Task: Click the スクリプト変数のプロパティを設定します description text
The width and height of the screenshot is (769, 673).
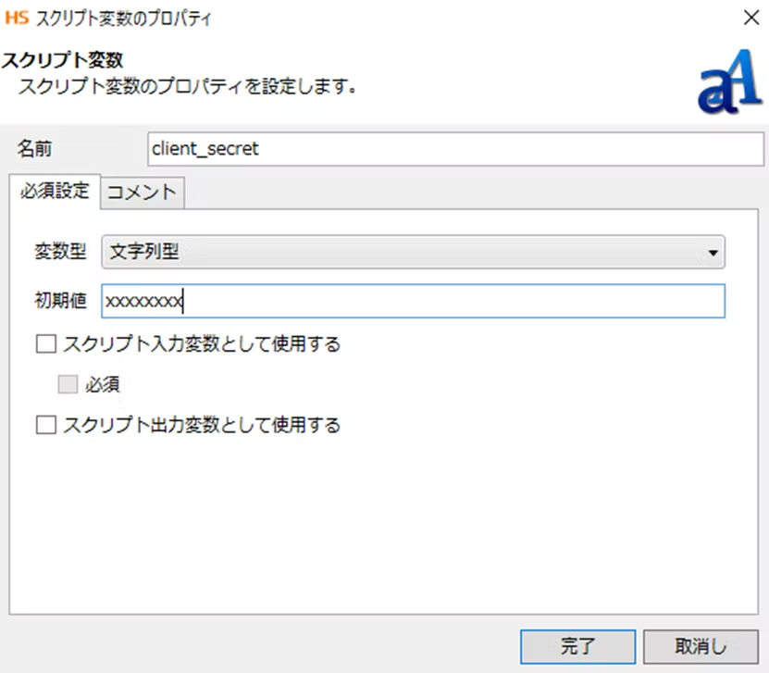Action: tap(189, 88)
